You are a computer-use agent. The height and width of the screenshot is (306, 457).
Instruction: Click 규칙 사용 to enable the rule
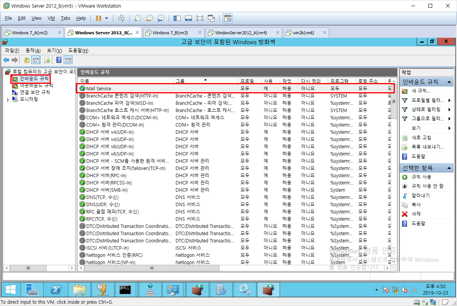421,177
